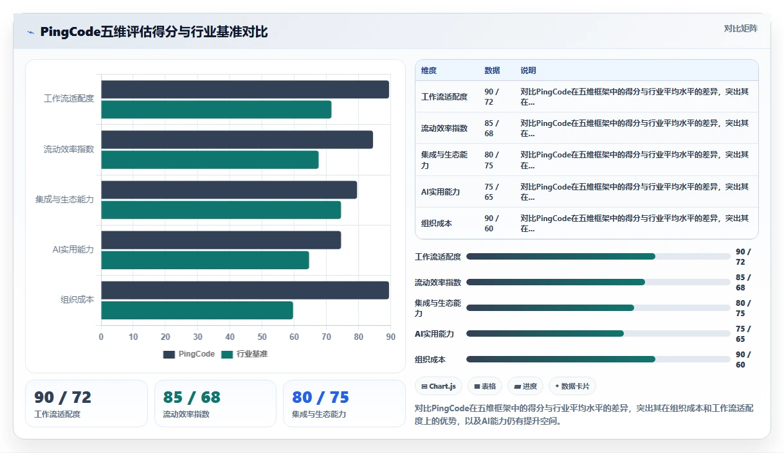Click the AI实用能力 progress bar

click(x=598, y=333)
